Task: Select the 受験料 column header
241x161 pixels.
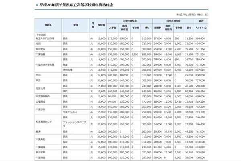Action: click(x=102, y=25)
